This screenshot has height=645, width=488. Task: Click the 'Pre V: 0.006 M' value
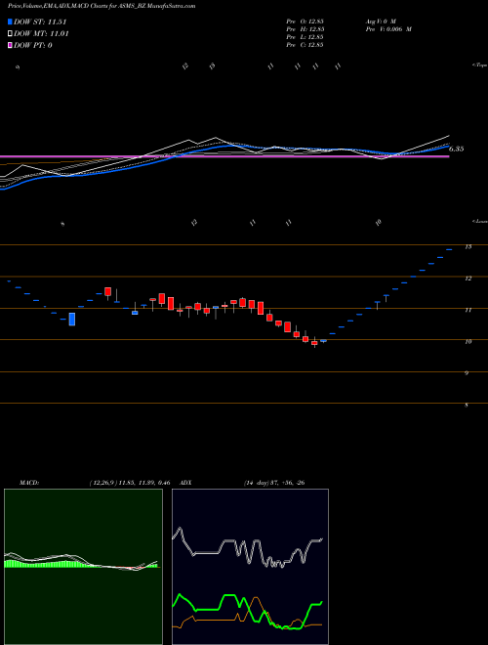click(387, 29)
